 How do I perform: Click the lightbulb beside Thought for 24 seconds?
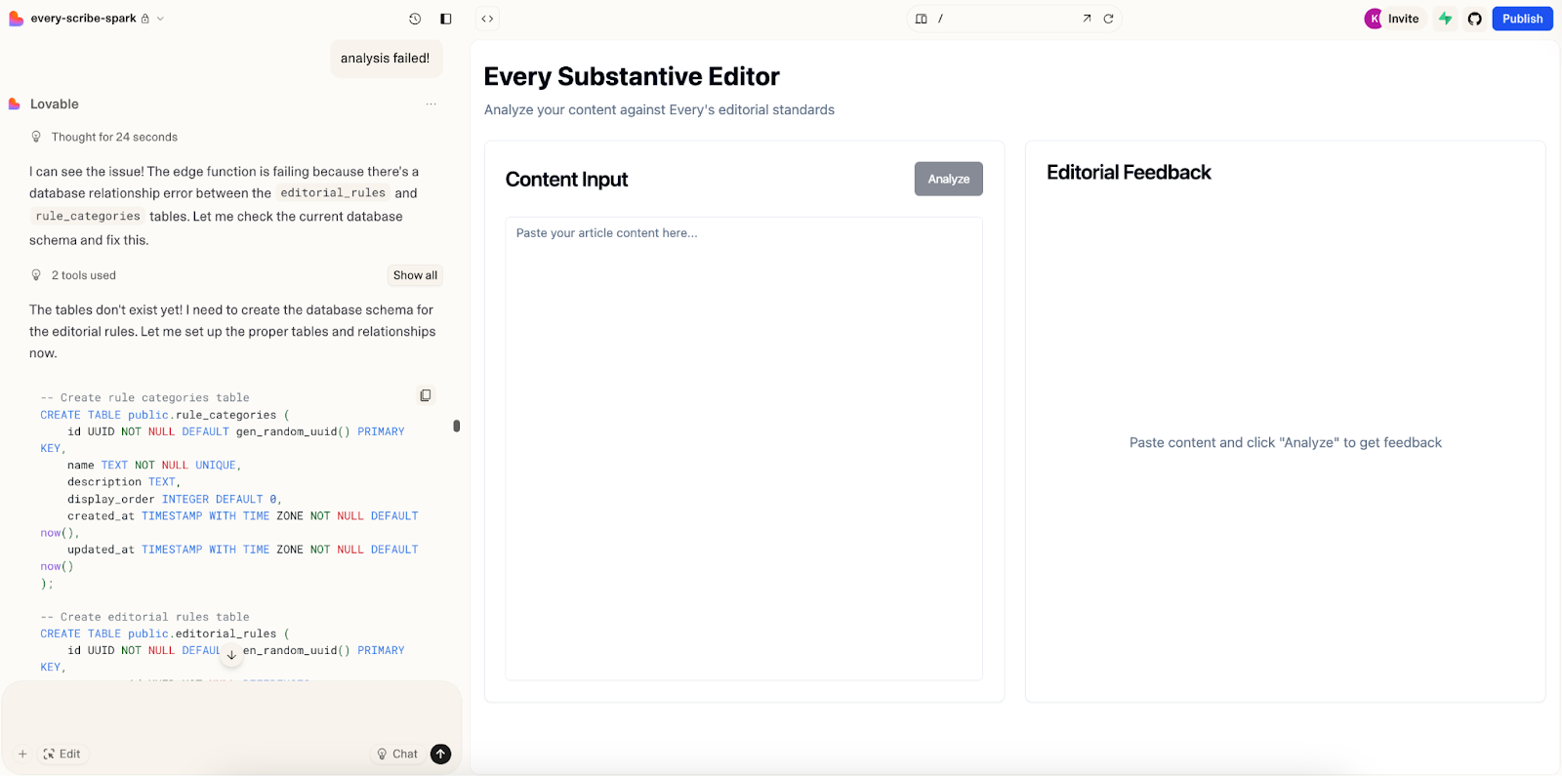(36, 137)
